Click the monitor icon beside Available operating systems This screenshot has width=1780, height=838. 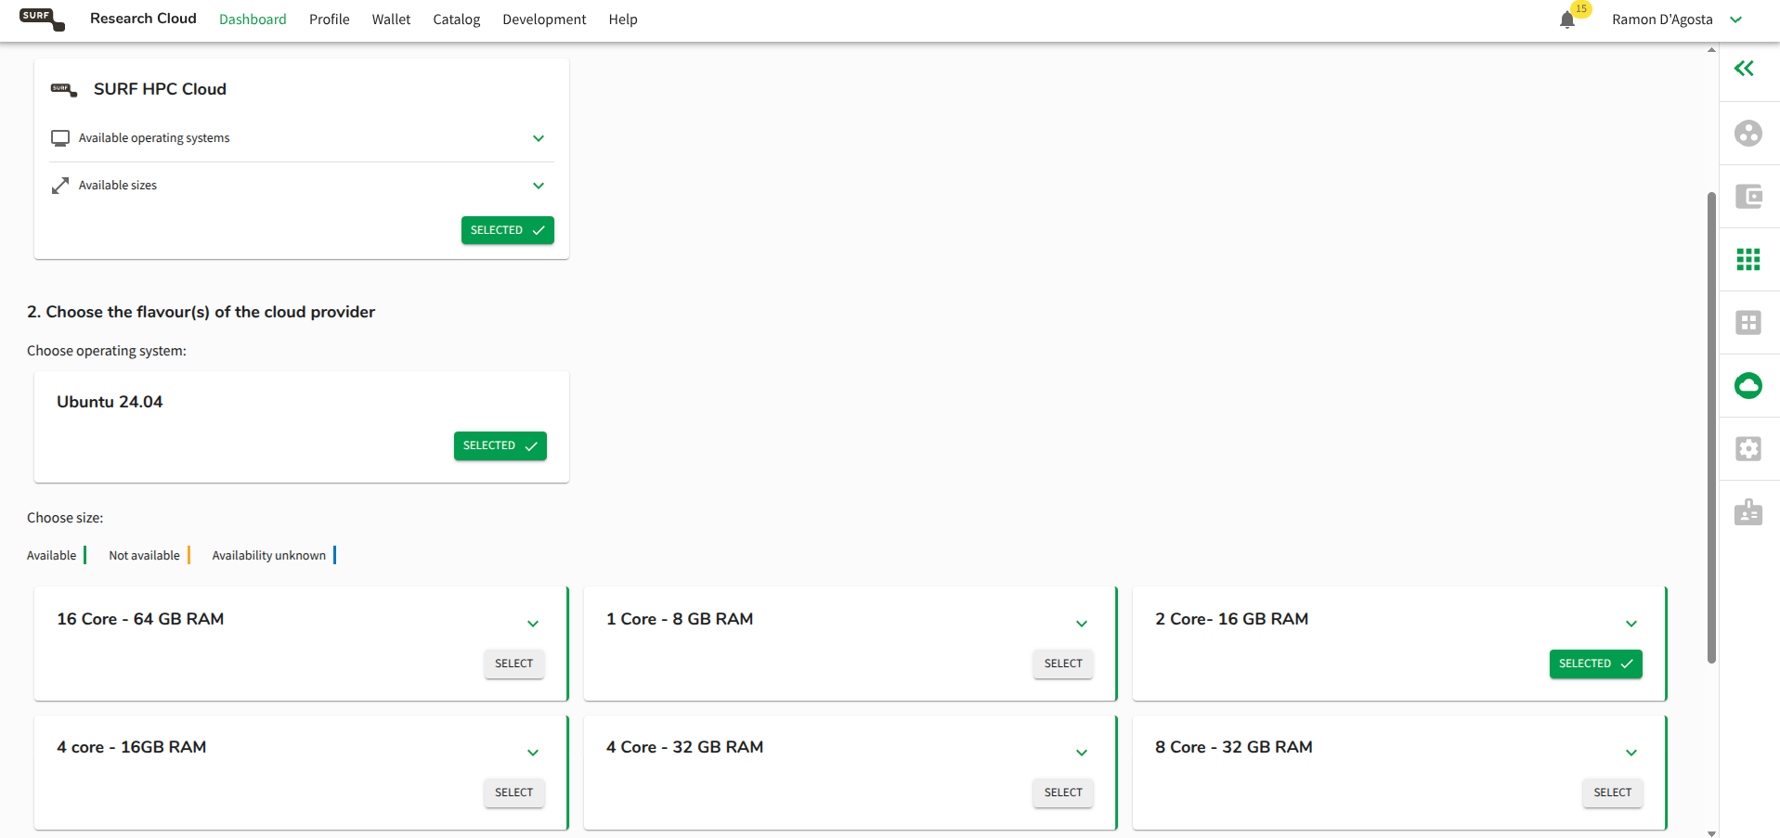60,138
